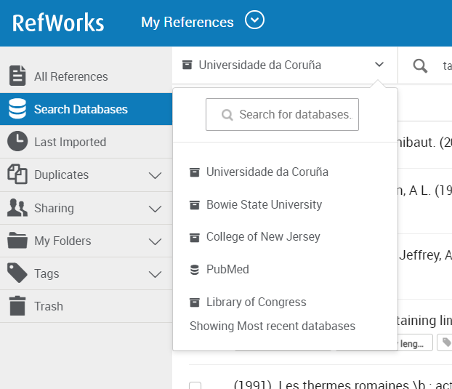Click the Last Imported clock icon
The height and width of the screenshot is (389, 452).
click(17, 142)
